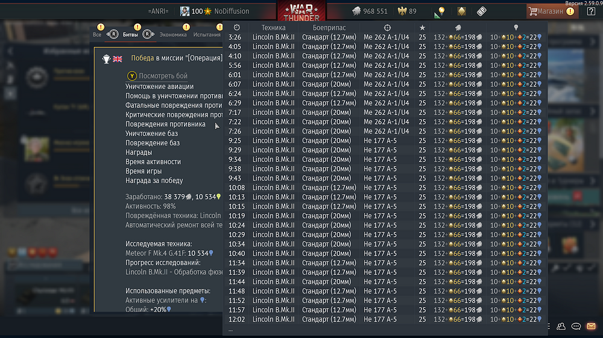Image resolution: width=603 pixels, height=338 pixels.
Task: Open the tickets icon in top bar
Action: coord(481,11)
